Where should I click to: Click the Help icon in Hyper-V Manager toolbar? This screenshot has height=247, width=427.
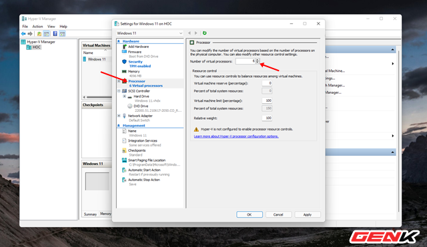point(55,34)
